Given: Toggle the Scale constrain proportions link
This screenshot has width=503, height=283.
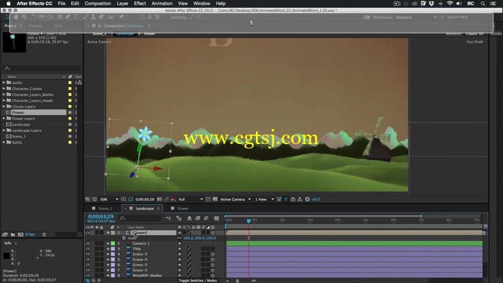Looking at the screenshot, I should (x=179, y=238).
